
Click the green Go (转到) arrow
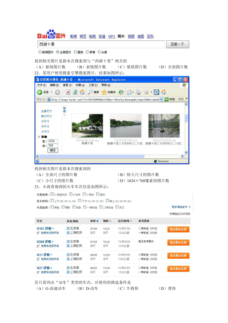(x=166, y=99)
